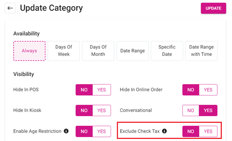
Task: Click the Exclude Check Tax info icon
Action: pos(164,131)
